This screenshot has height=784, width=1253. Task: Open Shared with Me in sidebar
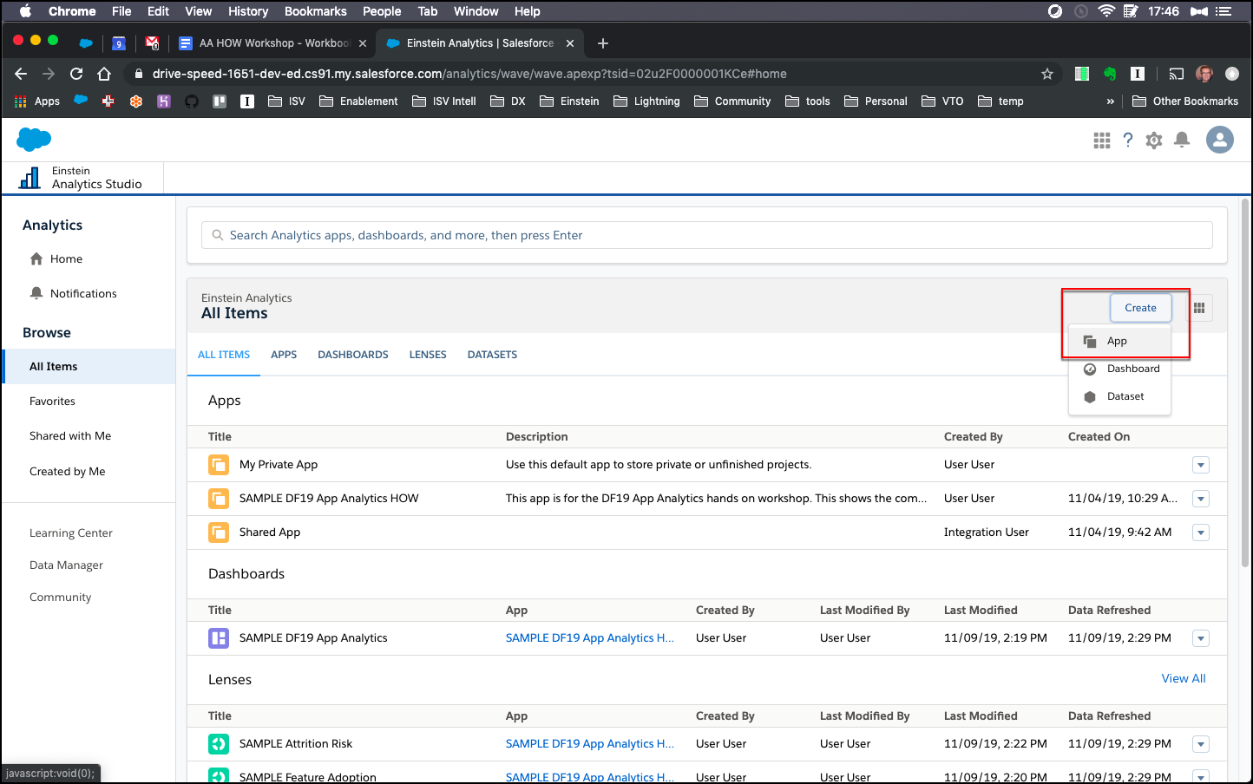tap(70, 436)
